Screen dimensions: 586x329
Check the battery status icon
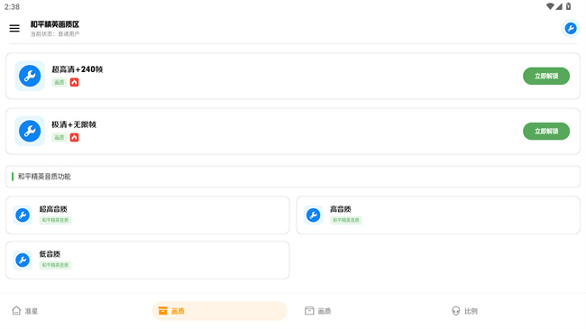(569, 6)
